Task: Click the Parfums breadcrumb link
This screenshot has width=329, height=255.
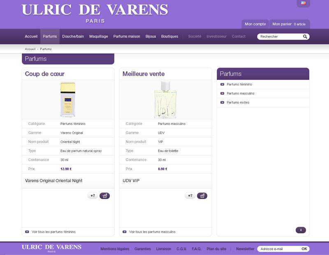Action: 46,49
